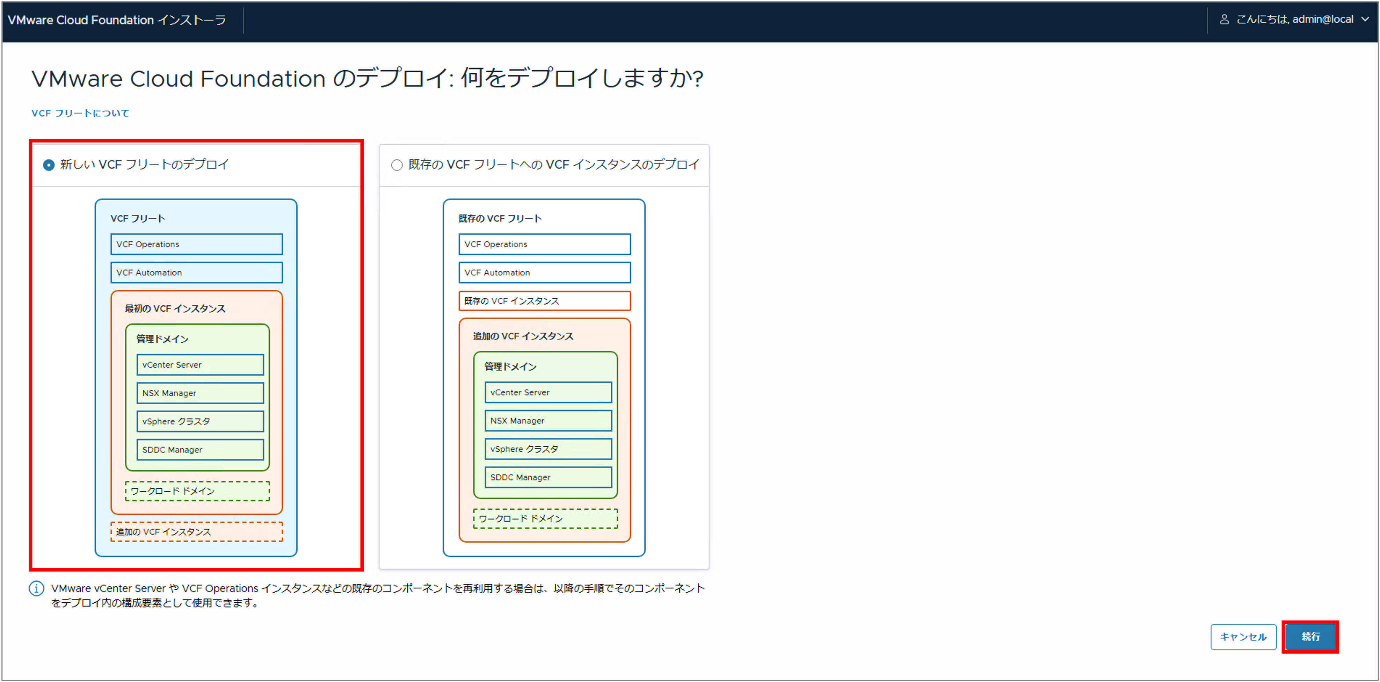Click the 新しい VCF フリートのデプロイ label
Screen dimensions: 1380x682
(145, 165)
